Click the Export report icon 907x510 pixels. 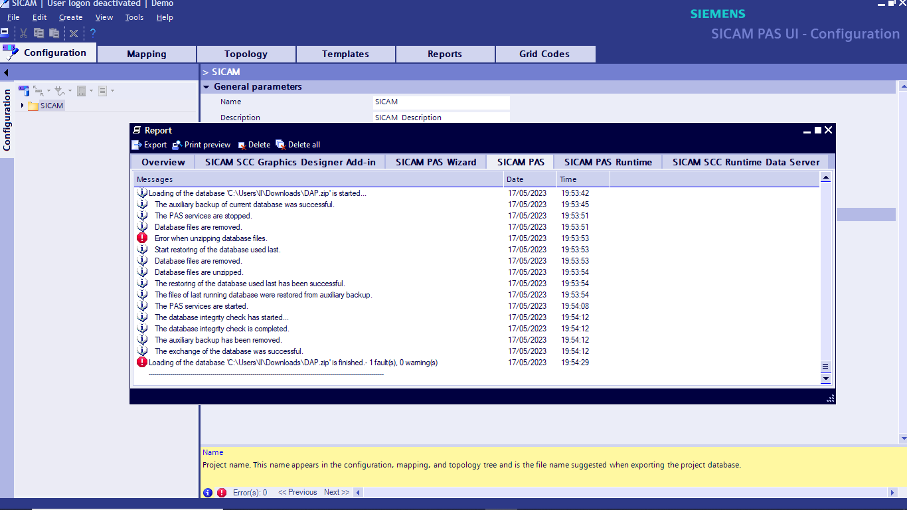point(137,145)
